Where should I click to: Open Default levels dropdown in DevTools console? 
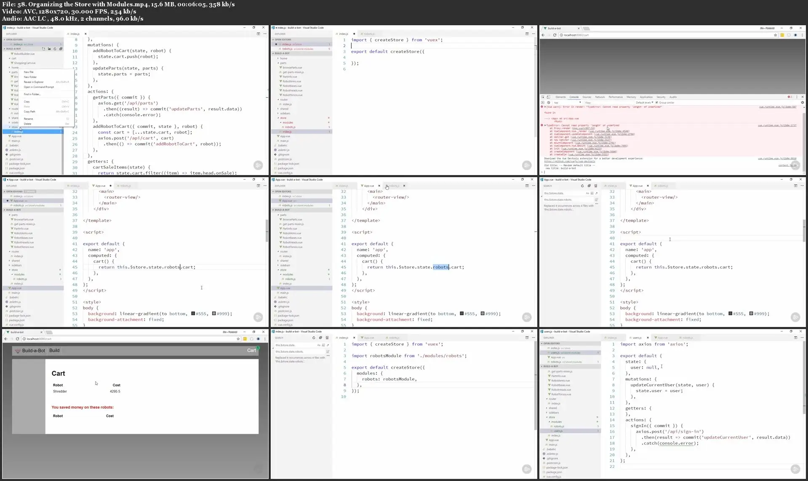pos(645,102)
